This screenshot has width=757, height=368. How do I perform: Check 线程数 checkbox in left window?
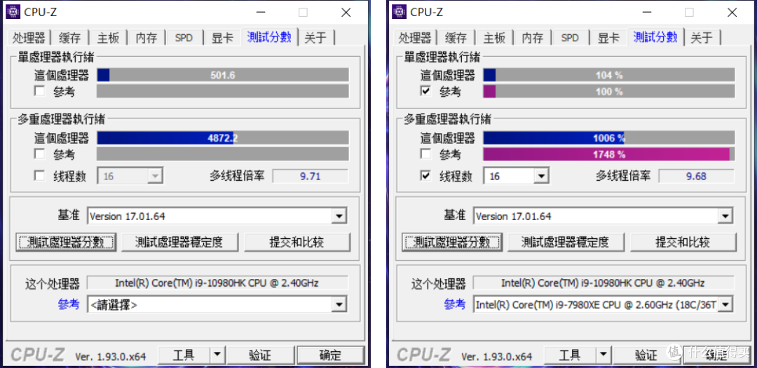tap(39, 176)
